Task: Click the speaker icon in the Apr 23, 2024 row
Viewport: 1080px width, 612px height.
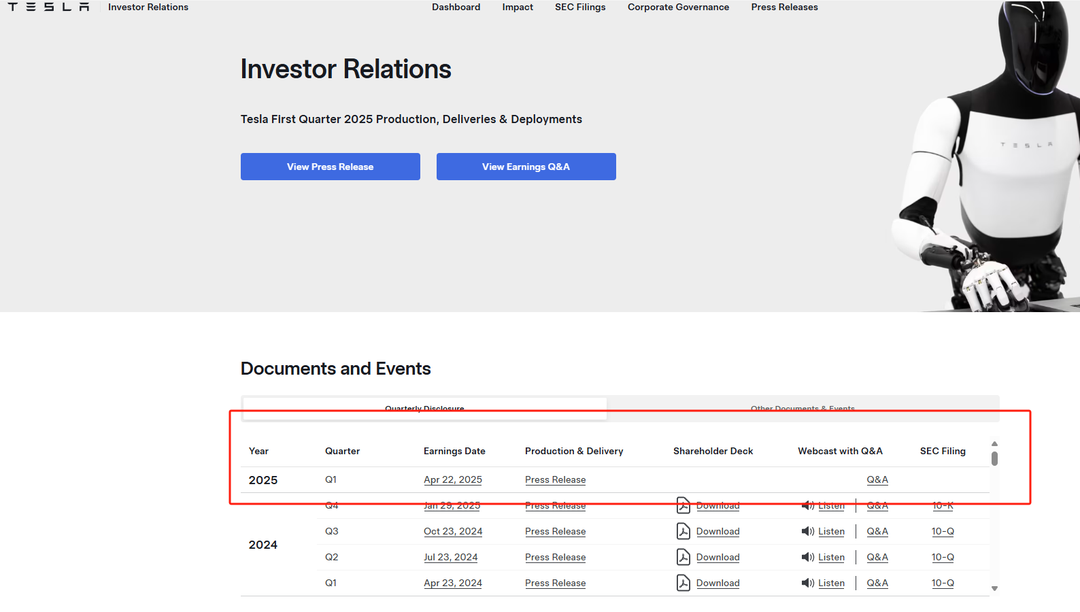Action: tap(808, 583)
